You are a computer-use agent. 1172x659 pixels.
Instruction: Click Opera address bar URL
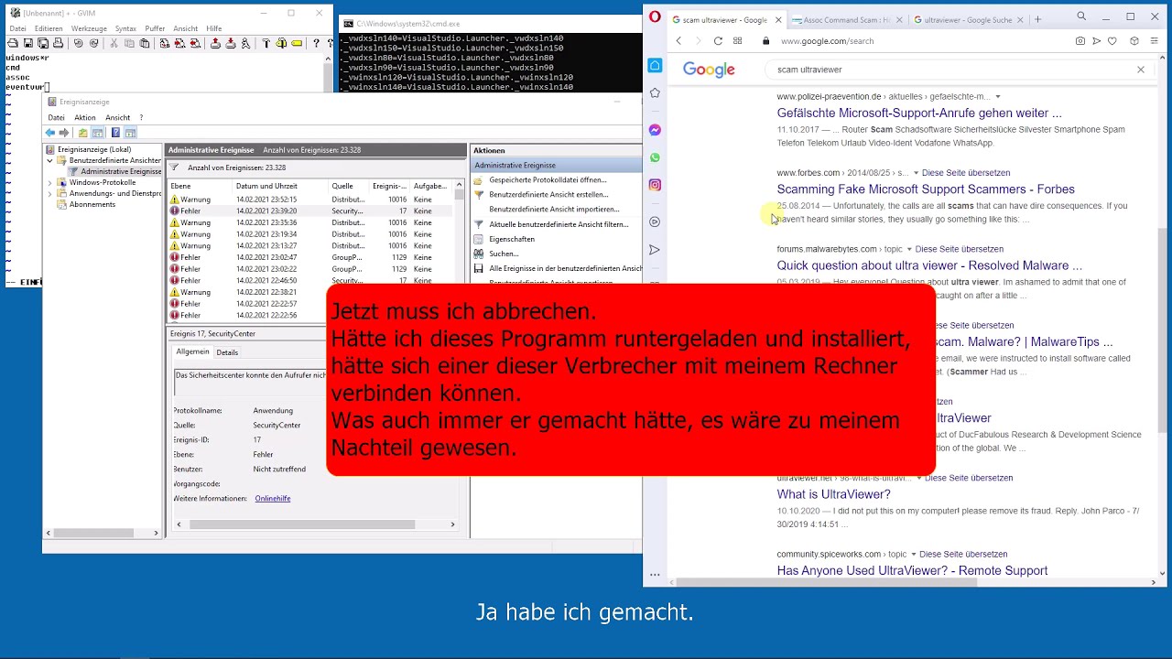pyautogui.click(x=827, y=41)
